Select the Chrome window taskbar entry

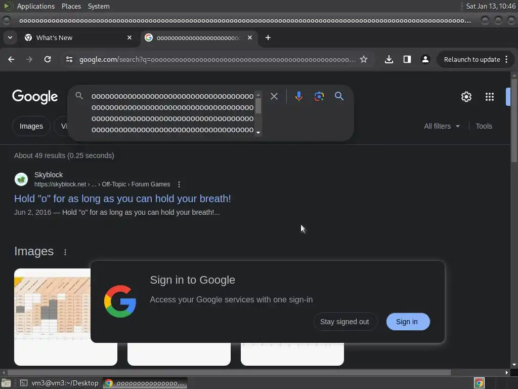(x=145, y=383)
